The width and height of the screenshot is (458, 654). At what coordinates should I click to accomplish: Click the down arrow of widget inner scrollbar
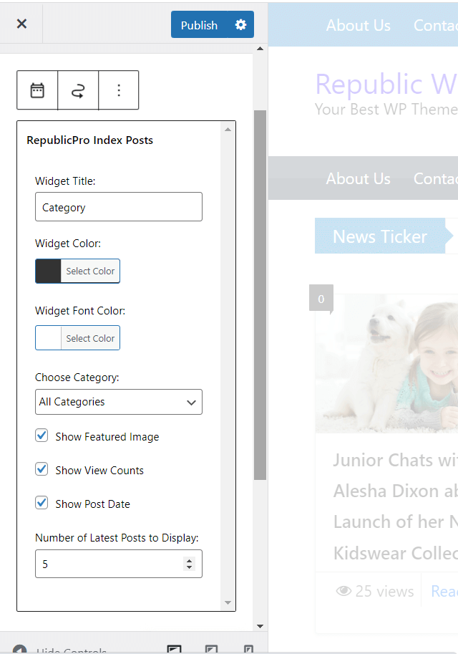pyautogui.click(x=228, y=602)
